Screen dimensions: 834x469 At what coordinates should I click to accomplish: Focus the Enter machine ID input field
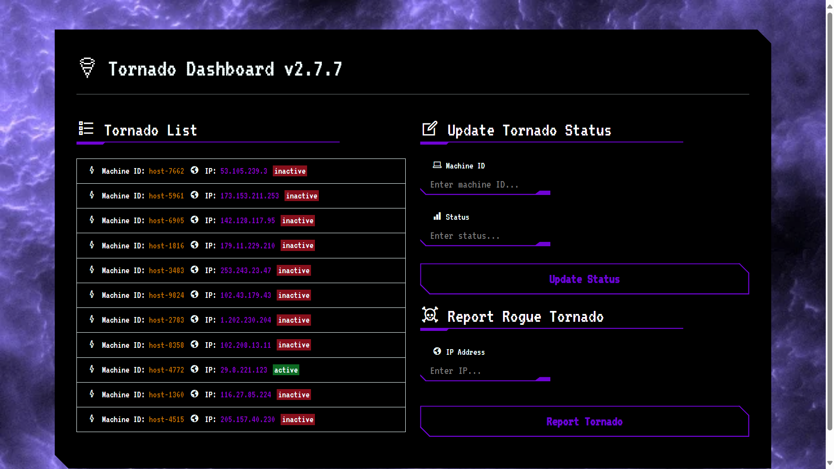pos(486,185)
